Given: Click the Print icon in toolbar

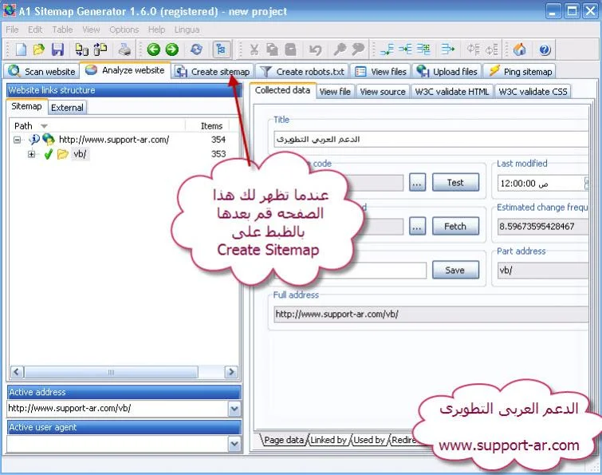Looking at the screenshot, I should [x=124, y=49].
